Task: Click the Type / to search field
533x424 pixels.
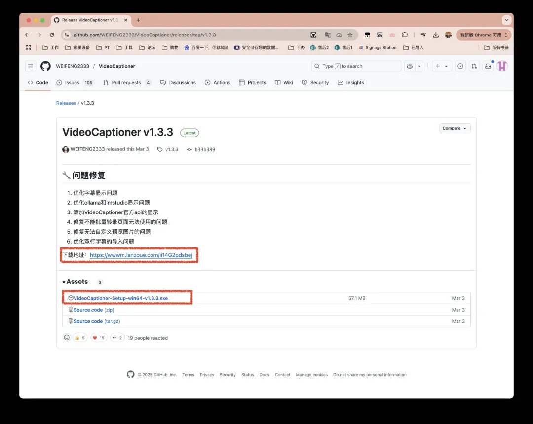Action: (355, 66)
